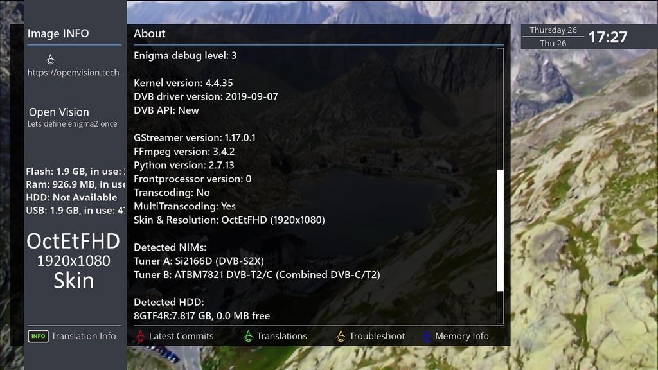The image size is (658, 370).
Task: Click 8GTF4R:7.817 GB, 0.0 MB free
Action: [202, 316]
